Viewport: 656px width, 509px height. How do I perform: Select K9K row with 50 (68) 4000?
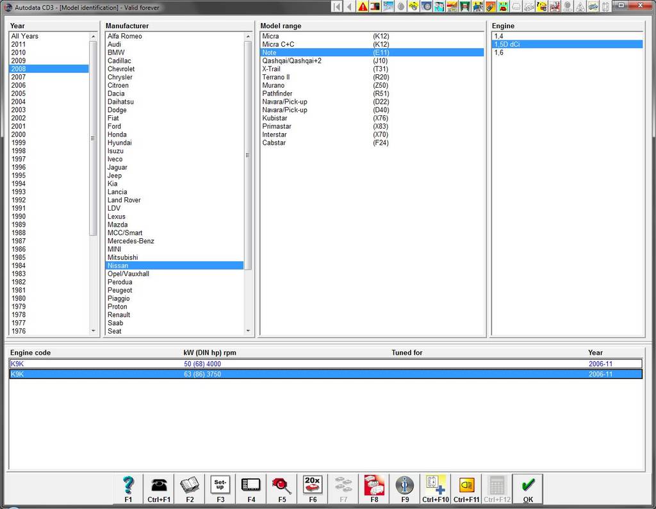[325, 364]
